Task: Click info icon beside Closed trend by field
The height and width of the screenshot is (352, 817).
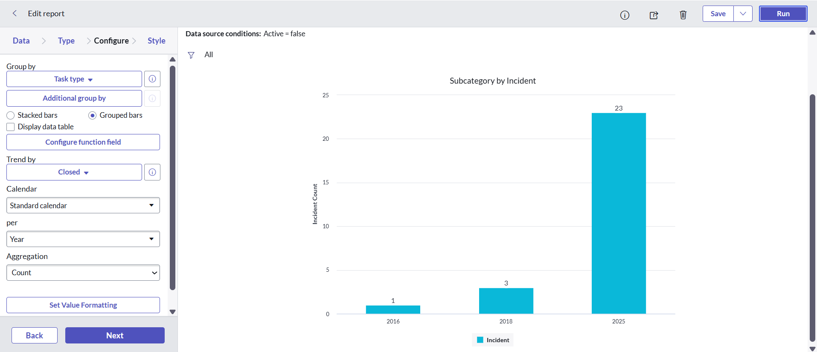Action: tap(152, 172)
